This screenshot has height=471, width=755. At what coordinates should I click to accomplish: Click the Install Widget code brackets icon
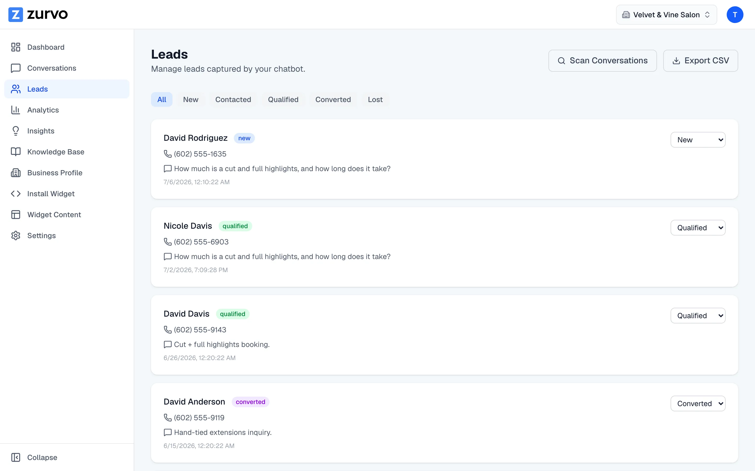[x=16, y=194]
